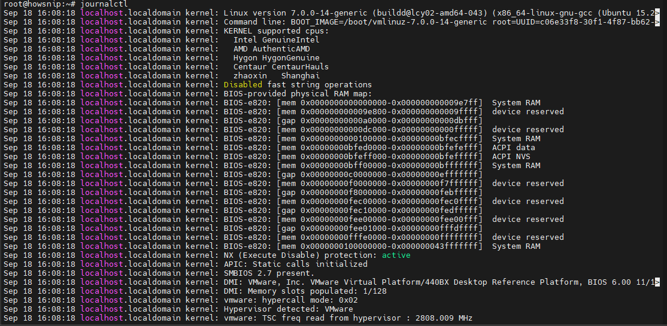Click 'VMware Virtual Platform/440BX Desktop Reference Platform' text
The height and width of the screenshot is (326, 667).
446,282
